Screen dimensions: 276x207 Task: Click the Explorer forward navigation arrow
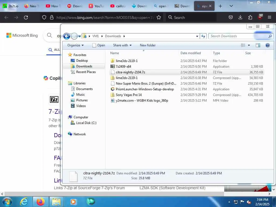click(74, 36)
